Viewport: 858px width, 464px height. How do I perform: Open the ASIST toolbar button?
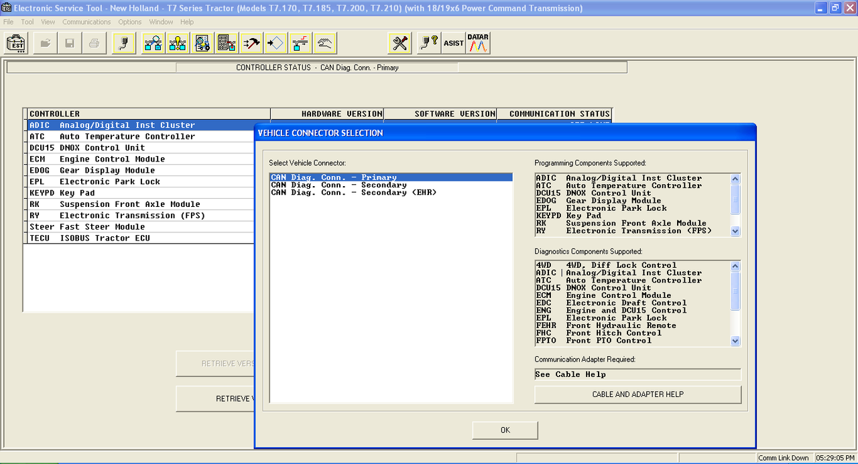click(454, 44)
